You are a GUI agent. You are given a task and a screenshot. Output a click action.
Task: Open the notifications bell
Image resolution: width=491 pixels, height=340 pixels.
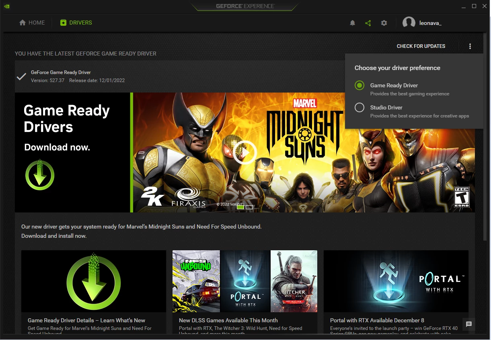pos(353,23)
